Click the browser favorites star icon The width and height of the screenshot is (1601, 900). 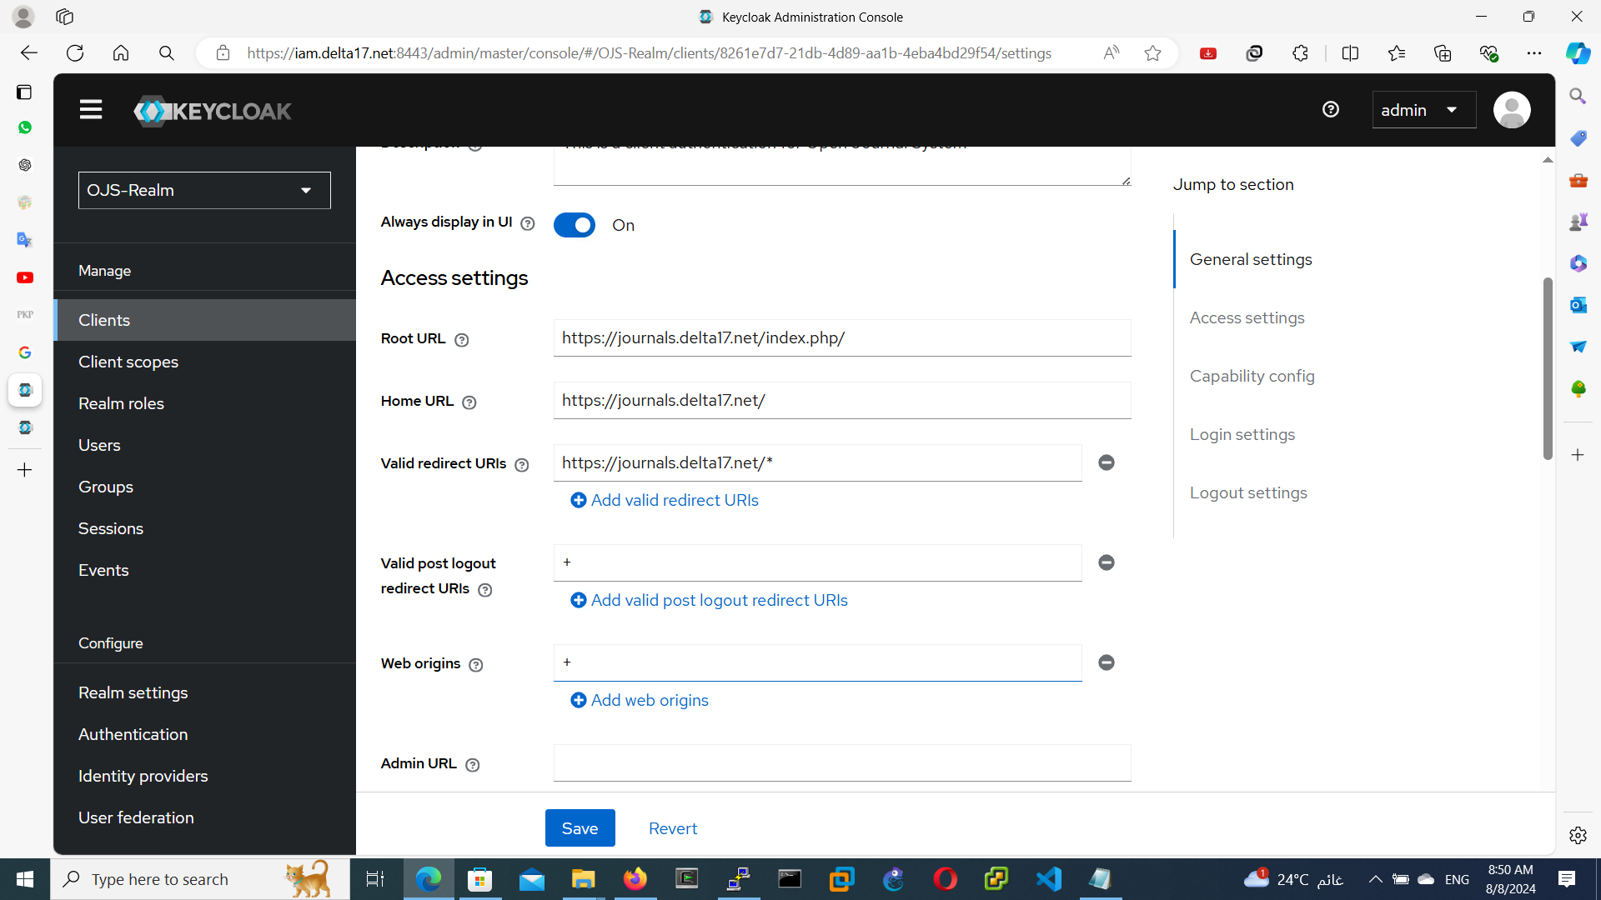(1152, 53)
